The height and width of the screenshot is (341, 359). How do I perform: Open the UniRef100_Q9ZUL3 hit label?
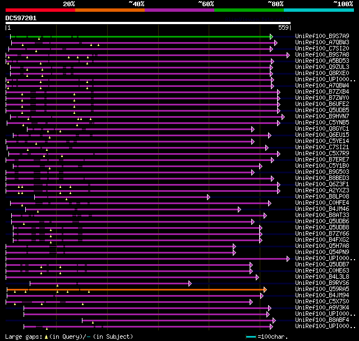point(322,67)
